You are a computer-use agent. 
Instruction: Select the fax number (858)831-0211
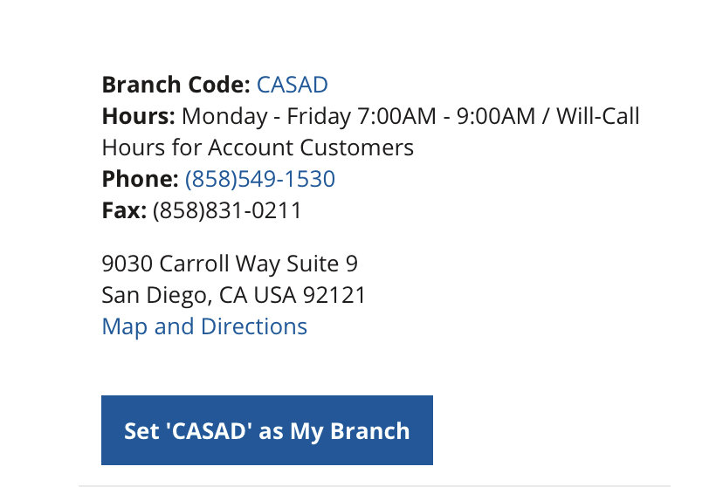227,210
